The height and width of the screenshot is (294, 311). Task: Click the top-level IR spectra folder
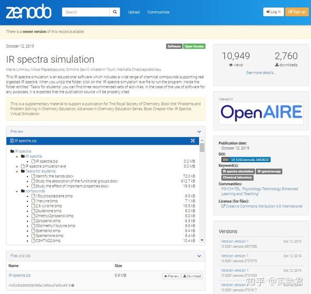click(23, 151)
